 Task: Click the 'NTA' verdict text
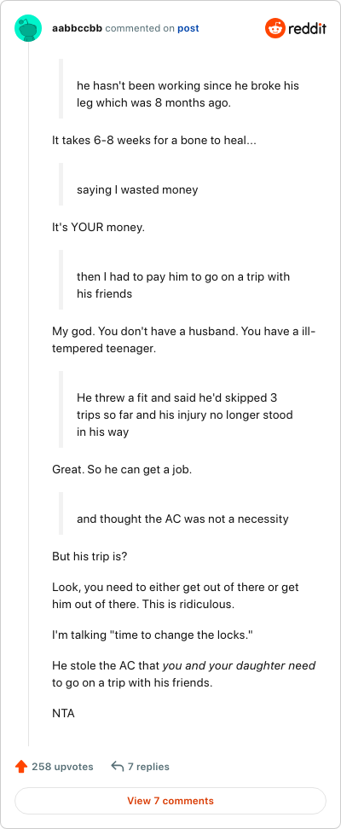click(x=63, y=713)
